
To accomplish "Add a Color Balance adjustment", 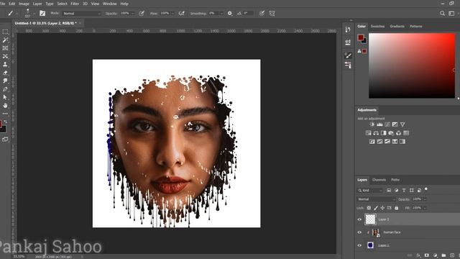I will coord(376,133).
